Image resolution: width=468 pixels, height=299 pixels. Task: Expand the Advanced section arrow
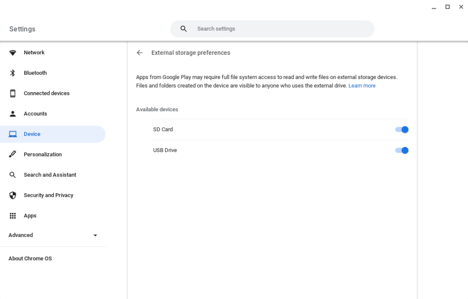95,235
